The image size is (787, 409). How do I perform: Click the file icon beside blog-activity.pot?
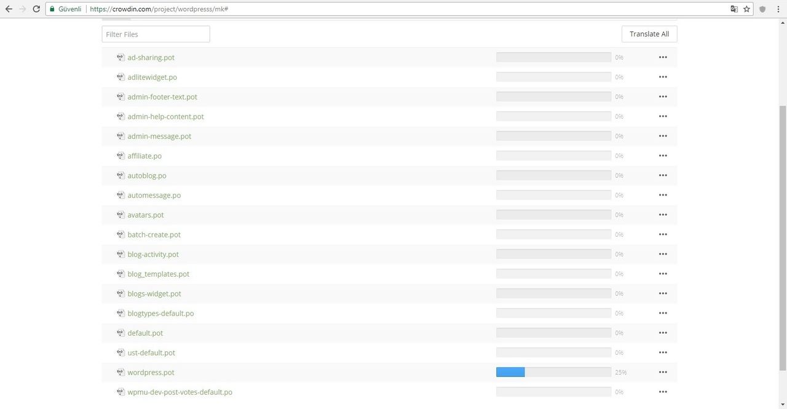pos(121,254)
